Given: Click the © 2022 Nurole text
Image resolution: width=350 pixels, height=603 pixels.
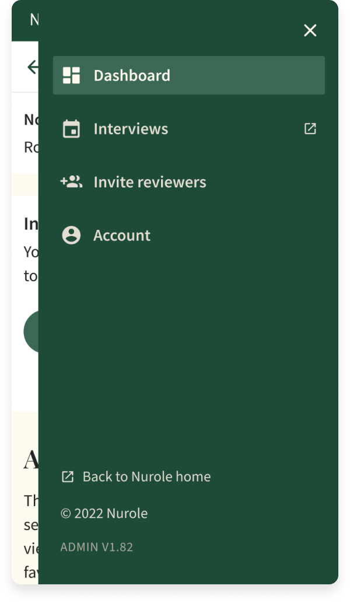Looking at the screenshot, I should (104, 513).
